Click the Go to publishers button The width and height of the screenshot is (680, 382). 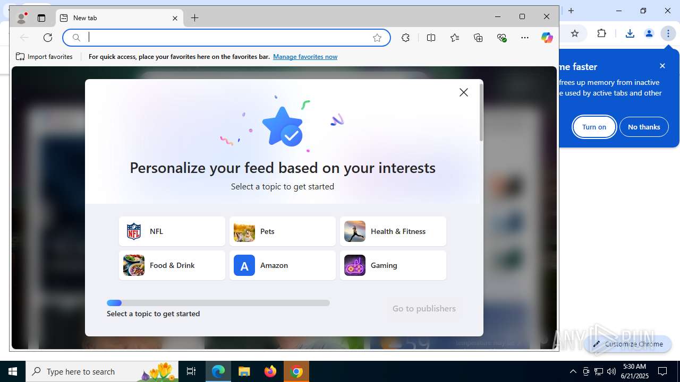tap(424, 308)
